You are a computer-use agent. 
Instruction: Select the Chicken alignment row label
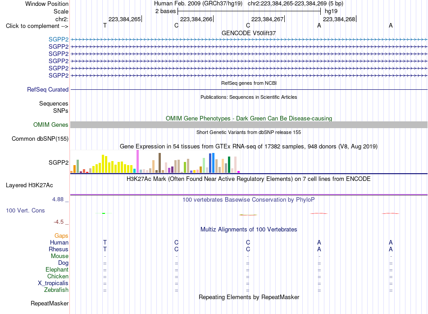[x=58, y=276]
